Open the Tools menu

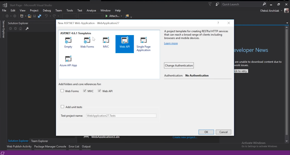click(x=70, y=10)
